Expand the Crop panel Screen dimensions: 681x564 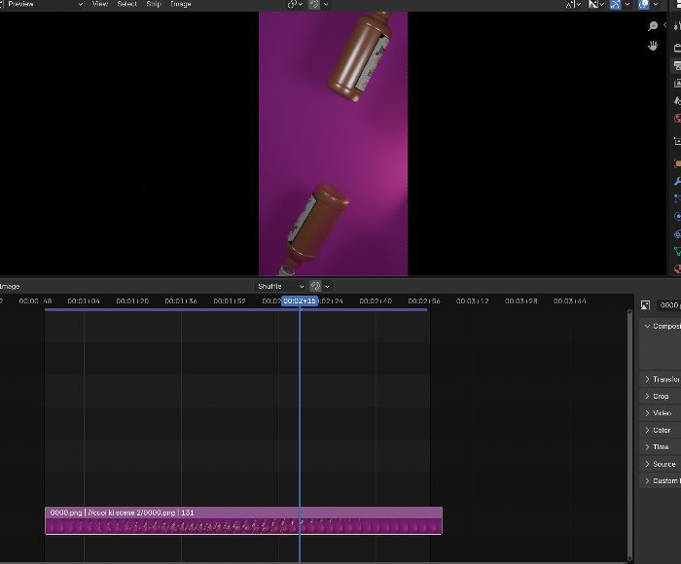661,396
